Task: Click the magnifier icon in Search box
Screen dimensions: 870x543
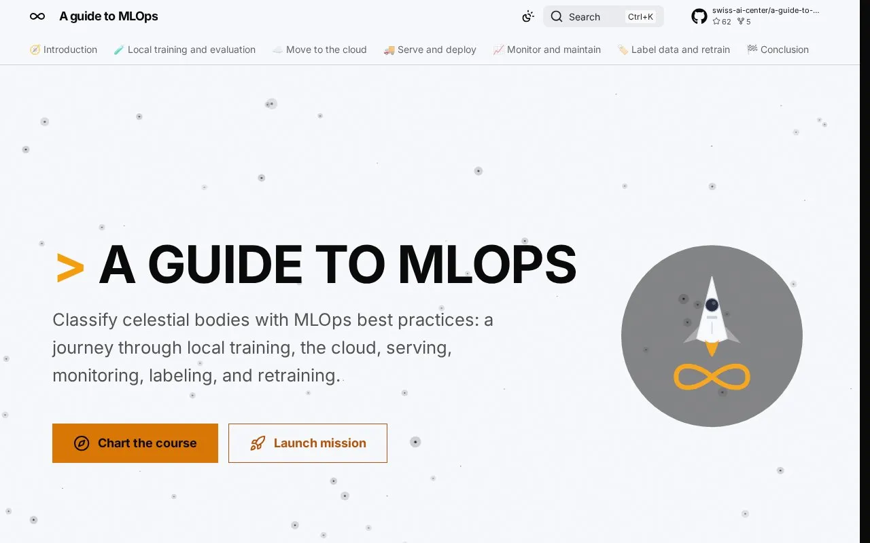Action: pyautogui.click(x=557, y=16)
